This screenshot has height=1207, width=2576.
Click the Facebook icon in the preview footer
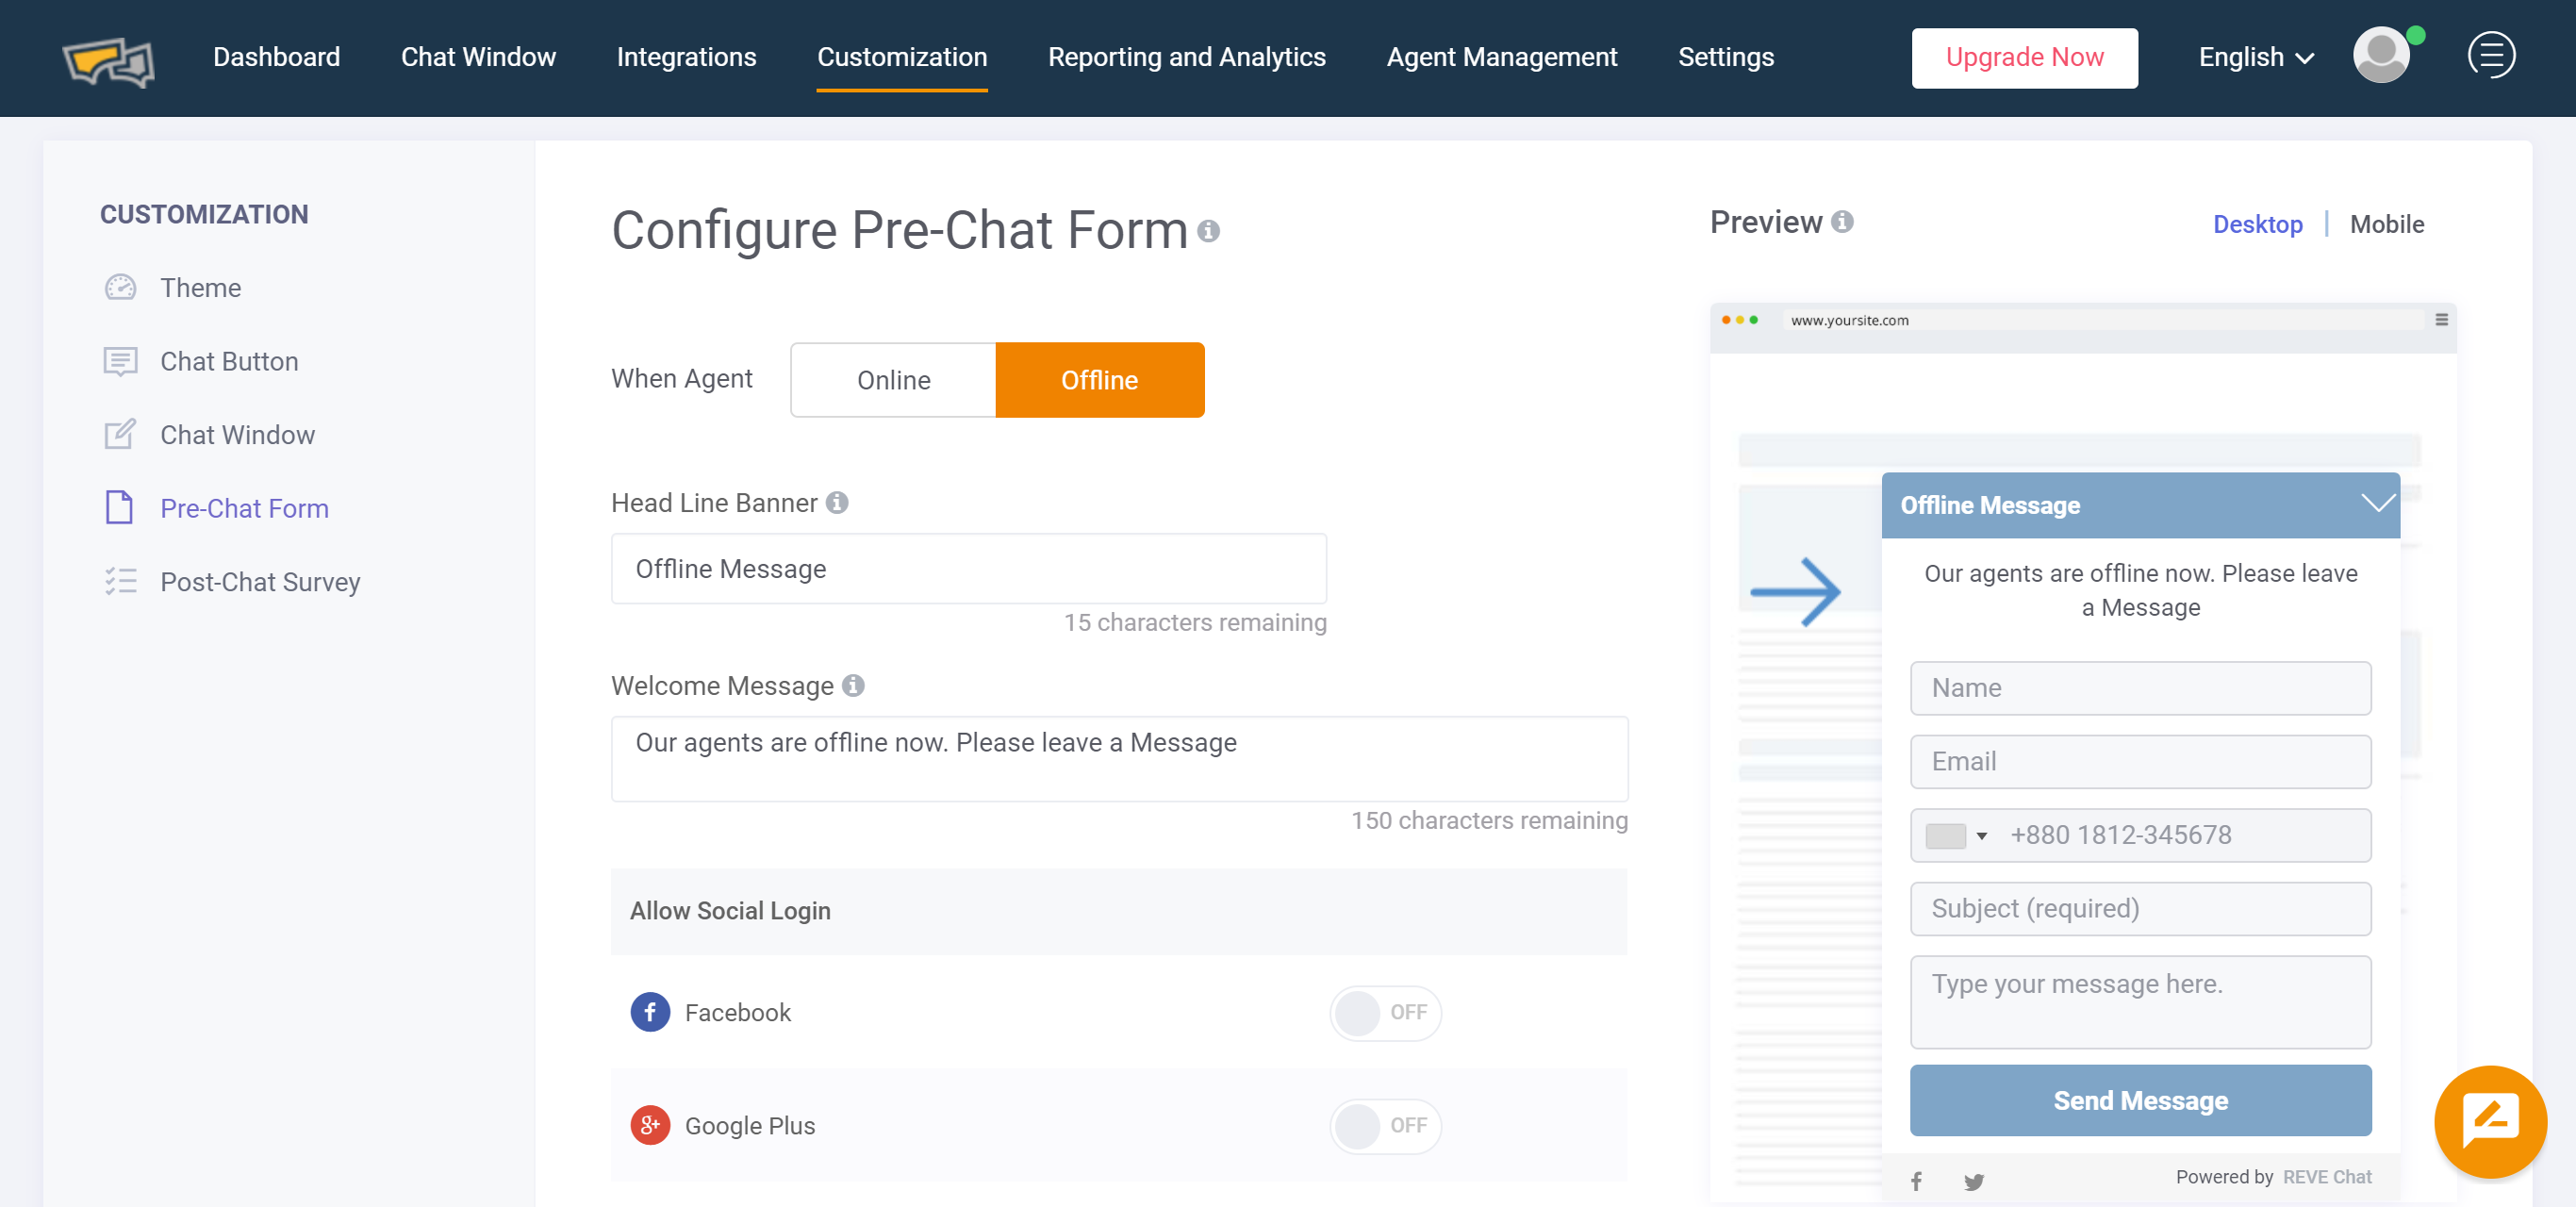[1916, 1181]
